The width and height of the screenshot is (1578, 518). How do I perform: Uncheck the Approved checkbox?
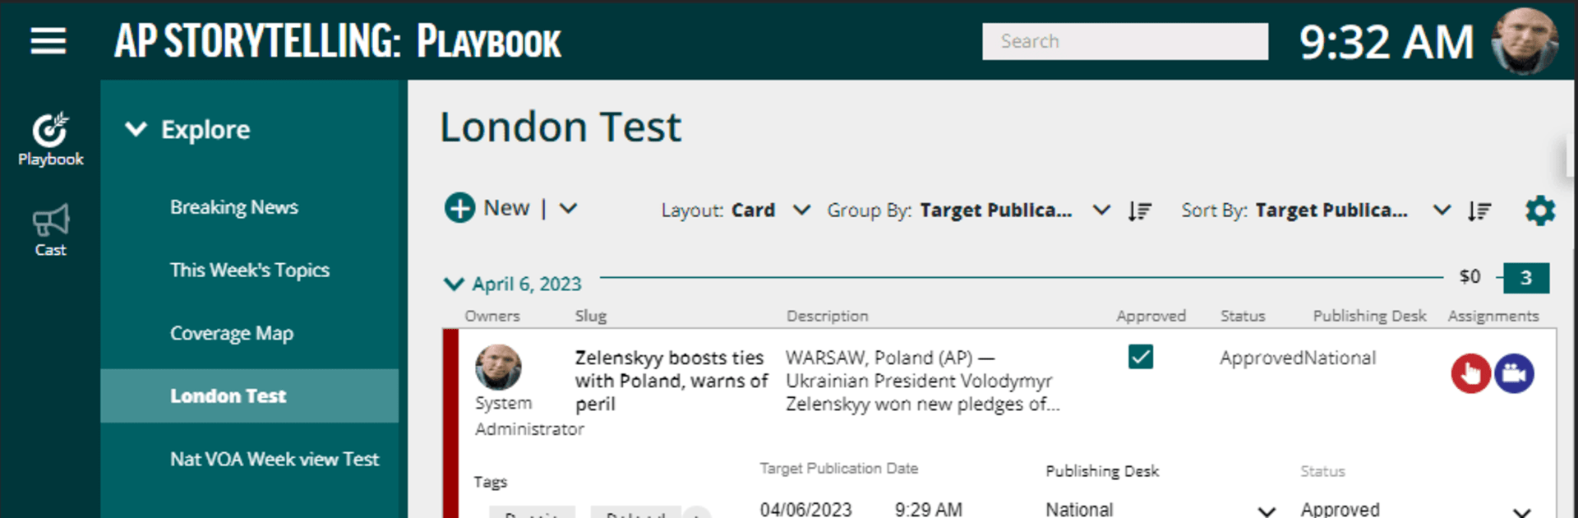coord(1141,357)
